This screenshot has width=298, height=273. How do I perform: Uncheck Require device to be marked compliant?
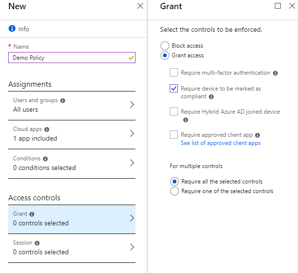tap(174, 89)
